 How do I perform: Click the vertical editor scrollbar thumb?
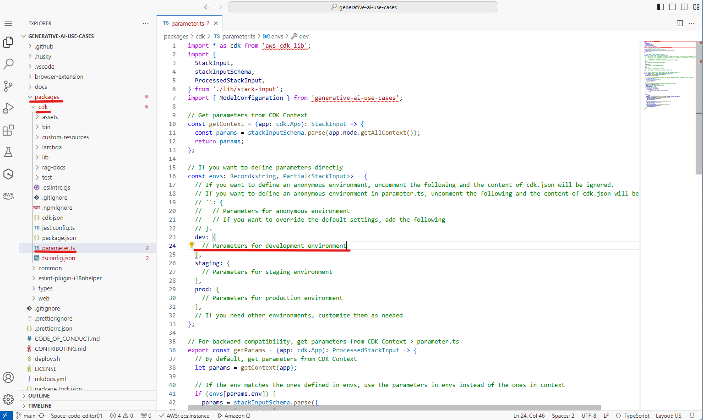(x=699, y=108)
